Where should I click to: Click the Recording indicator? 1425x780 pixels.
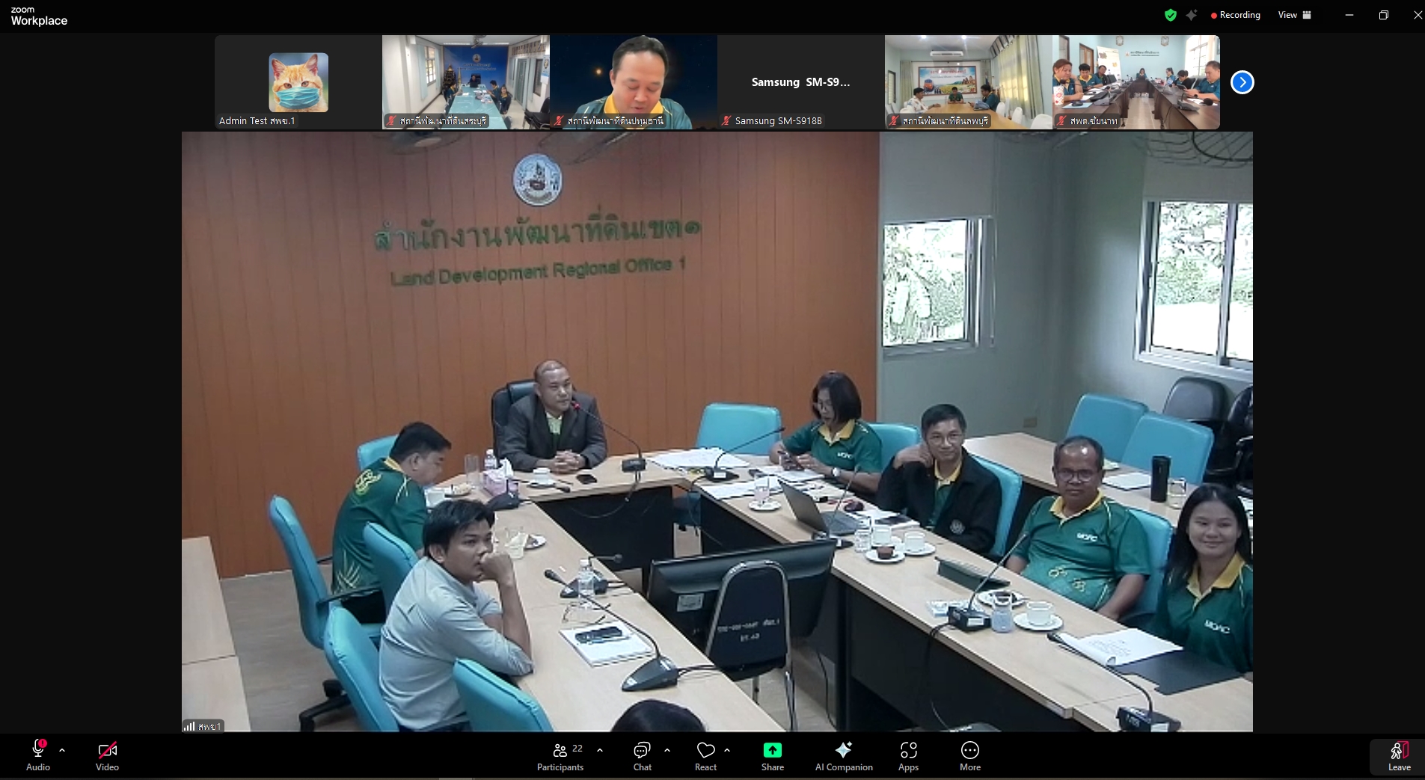(1235, 15)
